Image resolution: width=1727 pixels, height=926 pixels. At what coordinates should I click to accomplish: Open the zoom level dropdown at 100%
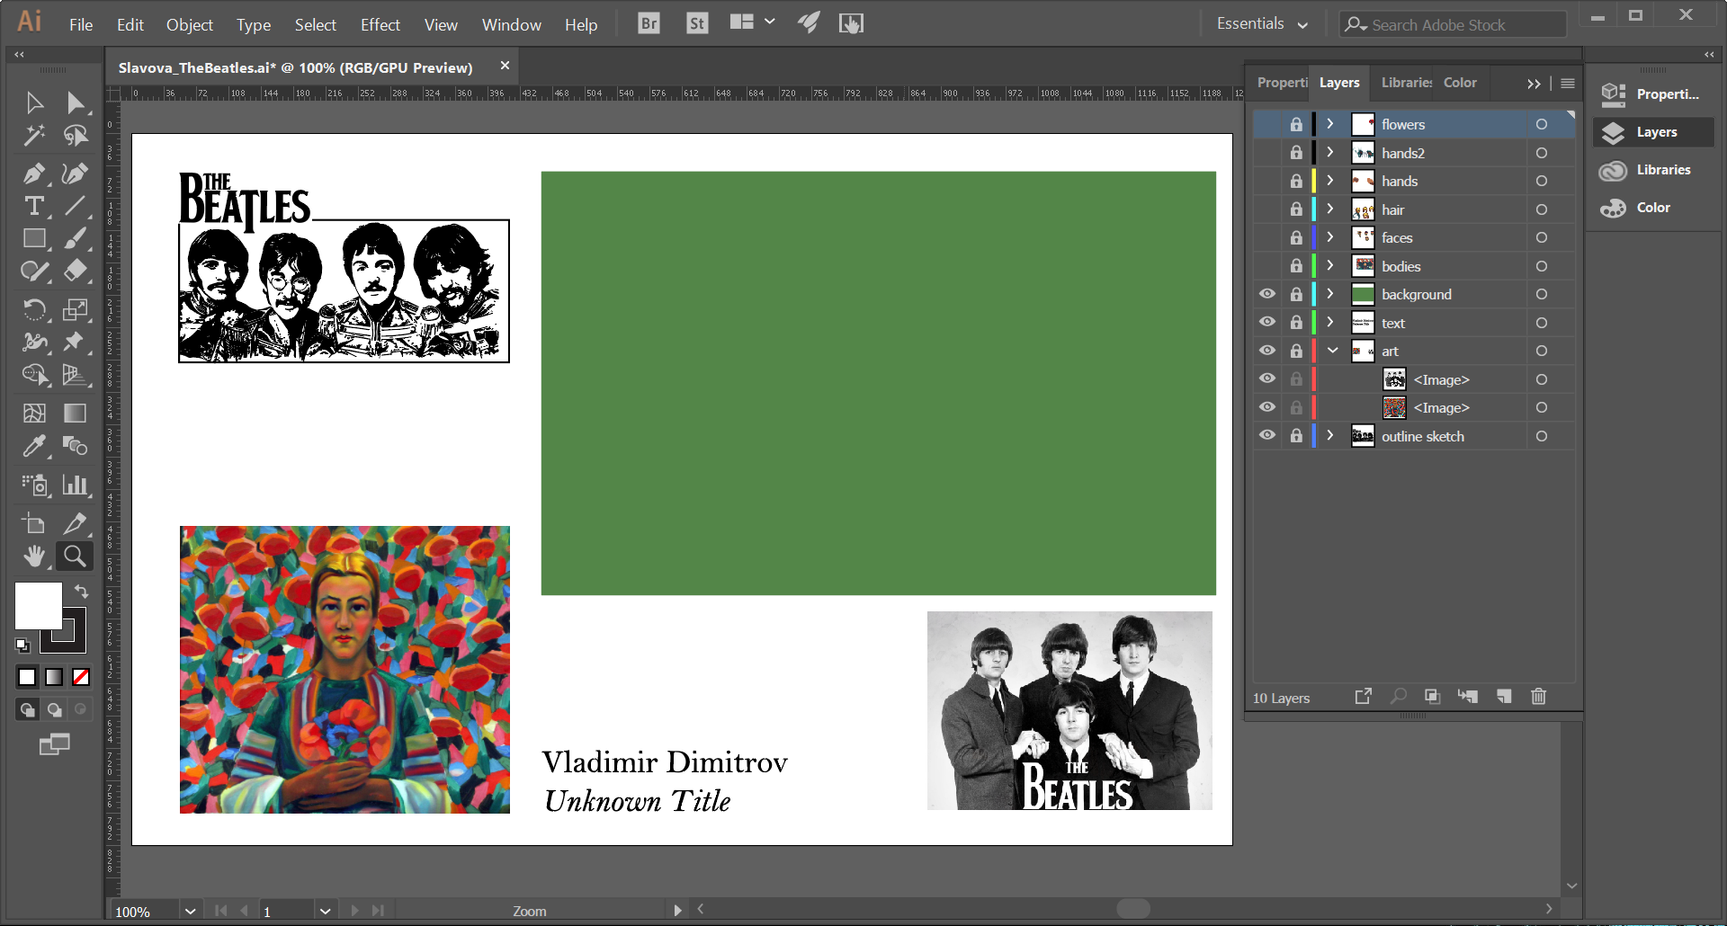(190, 911)
